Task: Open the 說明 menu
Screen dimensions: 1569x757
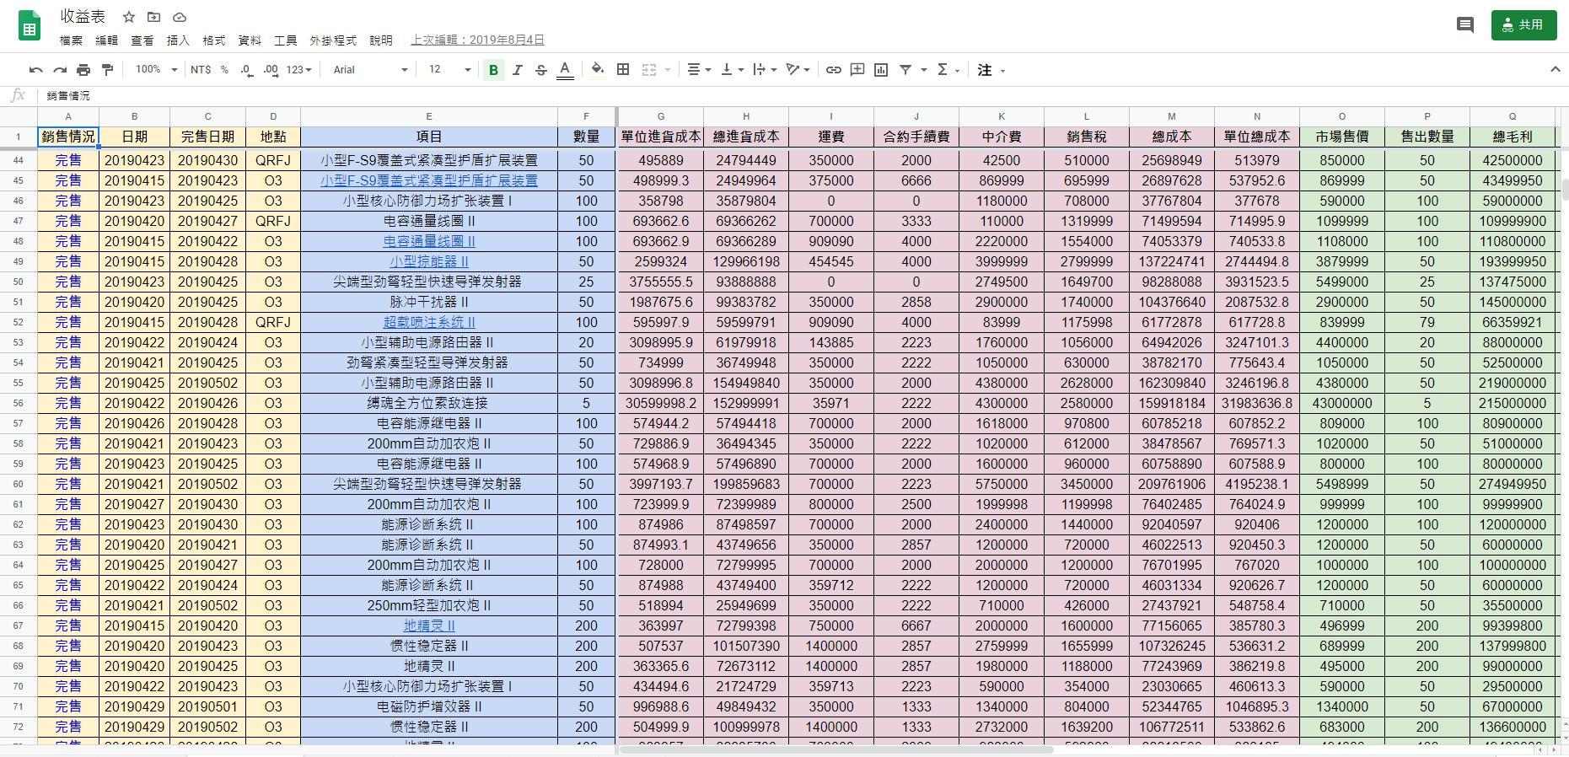Action: [381, 40]
